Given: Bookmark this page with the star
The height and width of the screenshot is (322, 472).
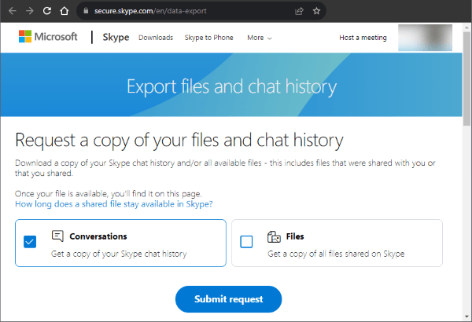Looking at the screenshot, I should pyautogui.click(x=316, y=11).
